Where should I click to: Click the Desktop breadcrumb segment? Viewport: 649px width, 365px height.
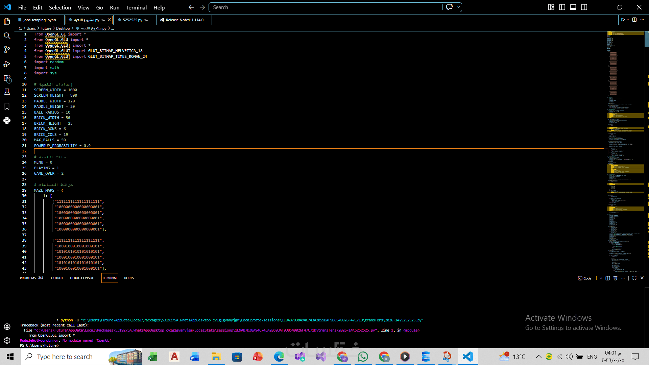(x=63, y=28)
